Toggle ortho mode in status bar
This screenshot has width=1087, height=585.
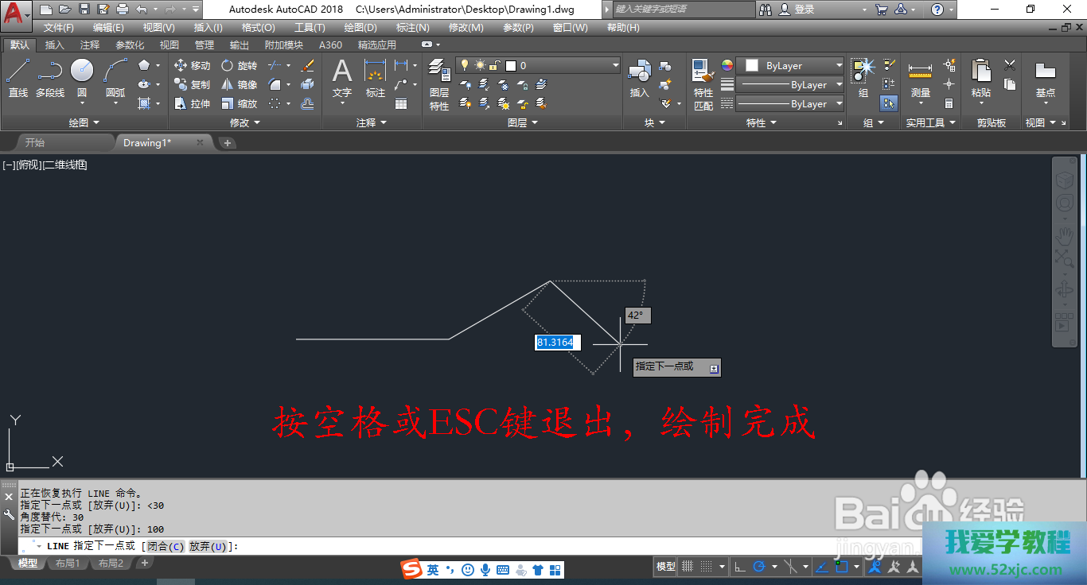coord(739,567)
